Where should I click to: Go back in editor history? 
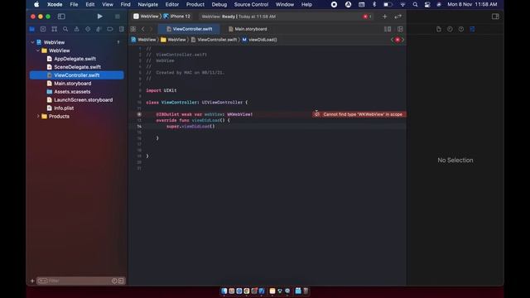pos(143,29)
